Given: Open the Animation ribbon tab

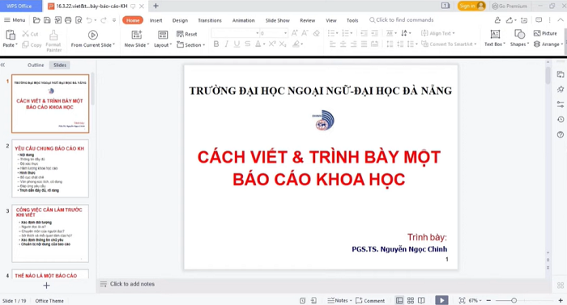Looking at the screenshot, I should [243, 20].
